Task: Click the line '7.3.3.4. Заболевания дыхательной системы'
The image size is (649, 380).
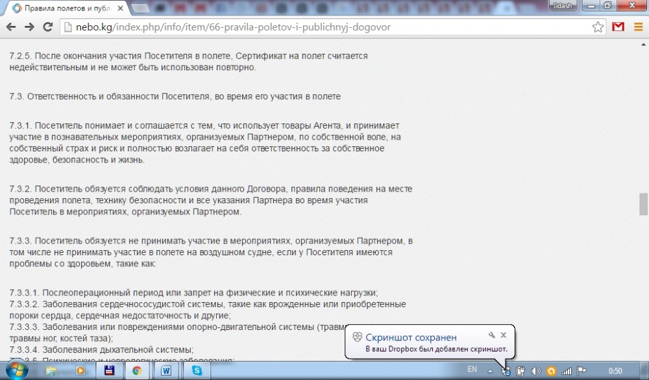Action: [x=101, y=349]
